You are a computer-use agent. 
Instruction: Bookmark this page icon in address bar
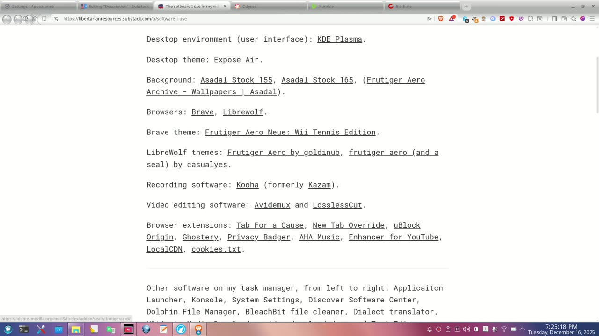(44, 19)
